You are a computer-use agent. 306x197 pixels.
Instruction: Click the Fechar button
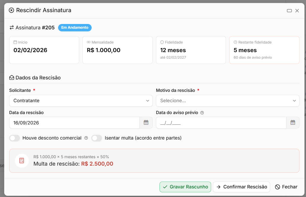[286, 187]
